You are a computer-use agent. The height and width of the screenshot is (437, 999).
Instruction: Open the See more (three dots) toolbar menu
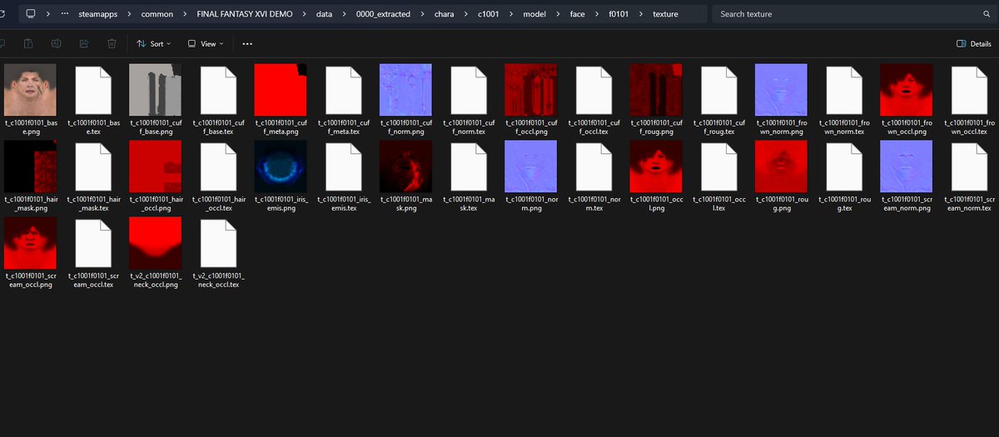[247, 43]
